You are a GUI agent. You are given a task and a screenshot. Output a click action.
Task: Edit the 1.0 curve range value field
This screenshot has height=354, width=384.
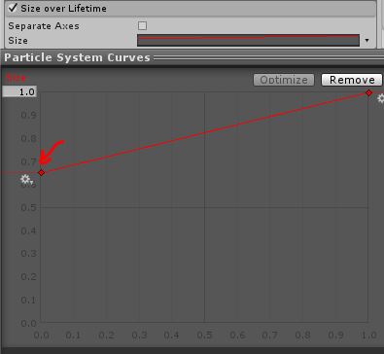19,91
